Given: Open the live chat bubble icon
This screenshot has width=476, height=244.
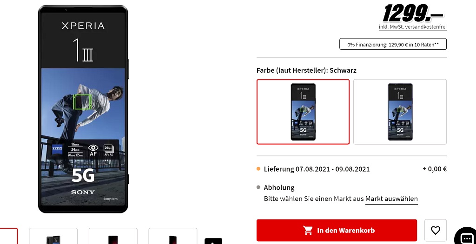Looking at the screenshot, I should pyautogui.click(x=466, y=237).
